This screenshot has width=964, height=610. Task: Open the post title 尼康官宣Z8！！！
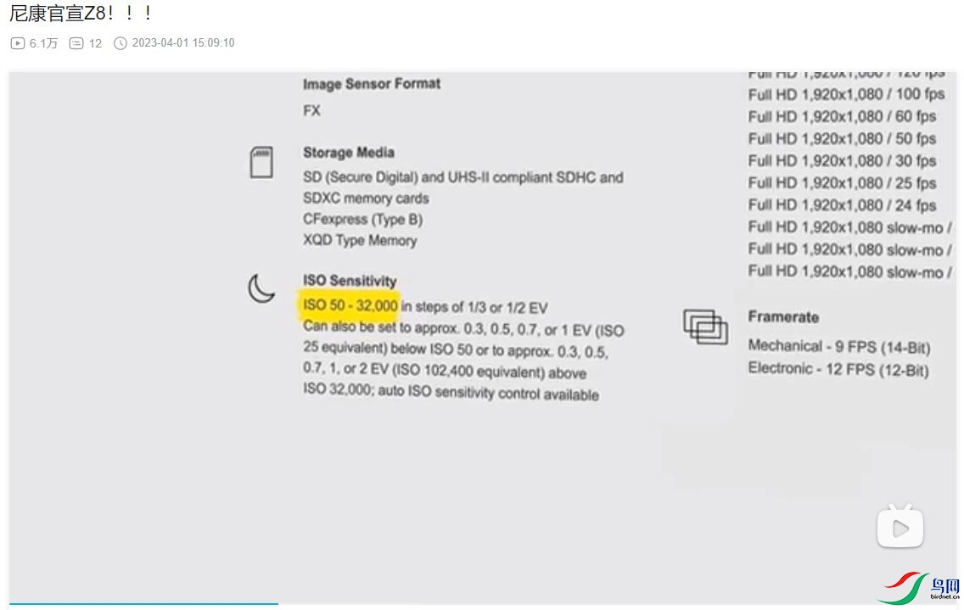coord(81,14)
